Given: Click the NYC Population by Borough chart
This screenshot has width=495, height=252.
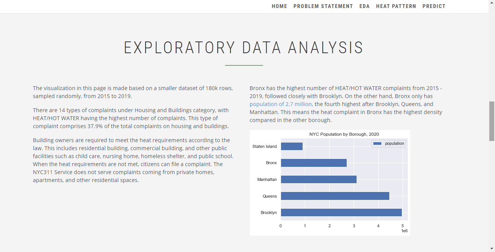Looking at the screenshot, I should pyautogui.click(x=330, y=183).
